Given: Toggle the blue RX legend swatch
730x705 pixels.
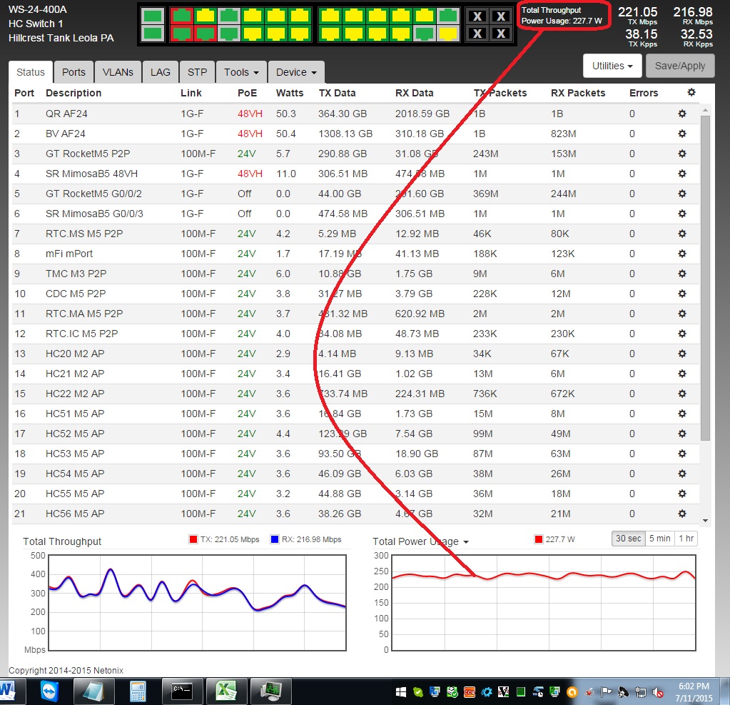Looking at the screenshot, I should click(x=275, y=539).
